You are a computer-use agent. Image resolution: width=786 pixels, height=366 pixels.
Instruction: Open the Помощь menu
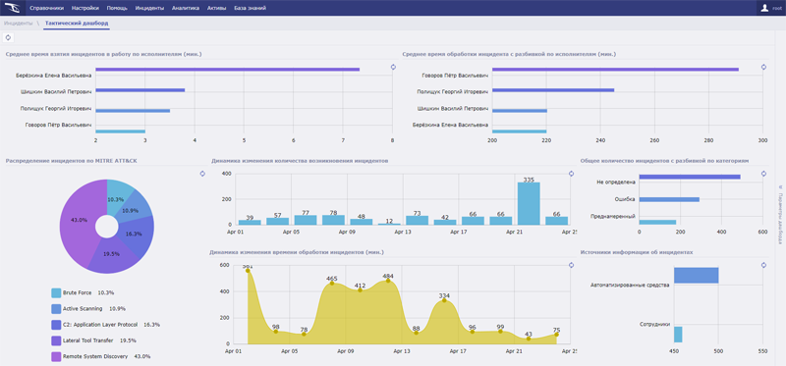[117, 8]
